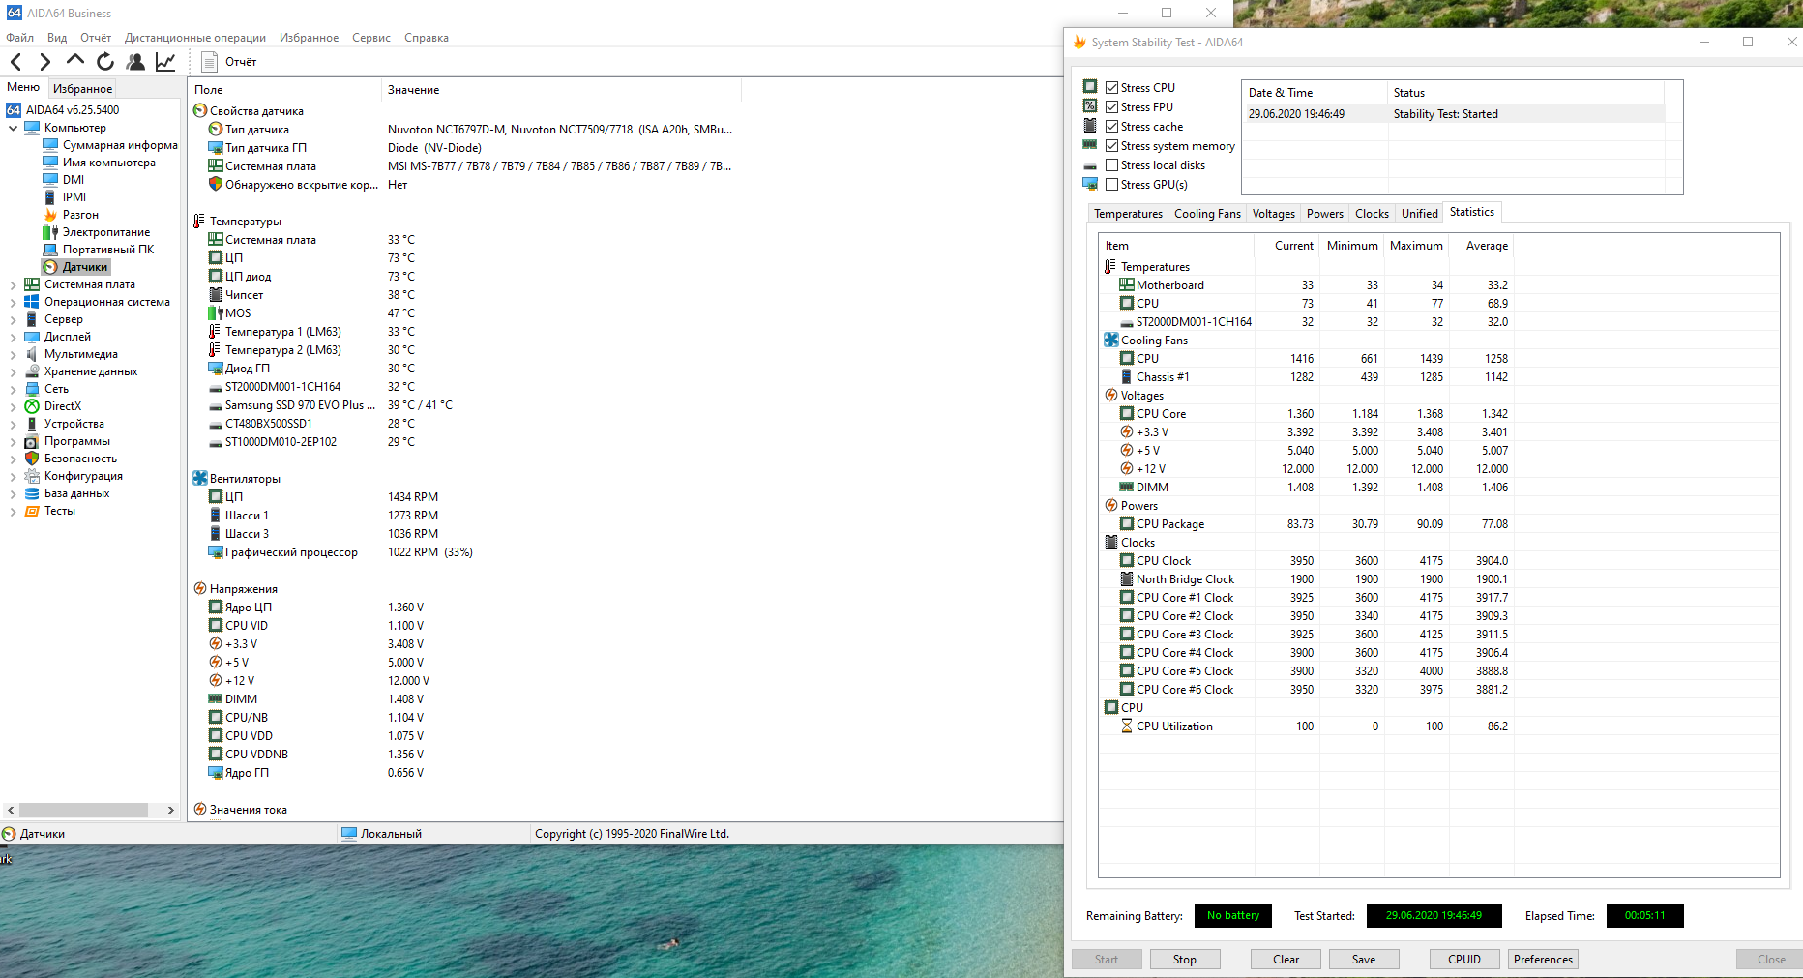Click the Операционная система Windows icon

click(32, 302)
